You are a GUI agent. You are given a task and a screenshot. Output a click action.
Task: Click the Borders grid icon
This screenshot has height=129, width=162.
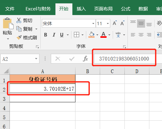point(77,35)
